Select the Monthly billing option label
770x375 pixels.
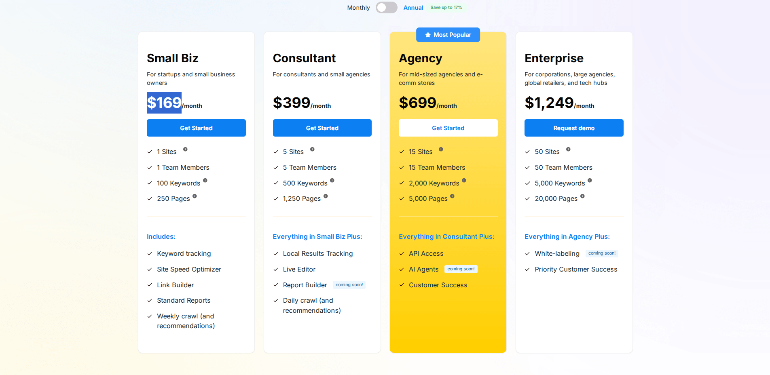coord(358,8)
